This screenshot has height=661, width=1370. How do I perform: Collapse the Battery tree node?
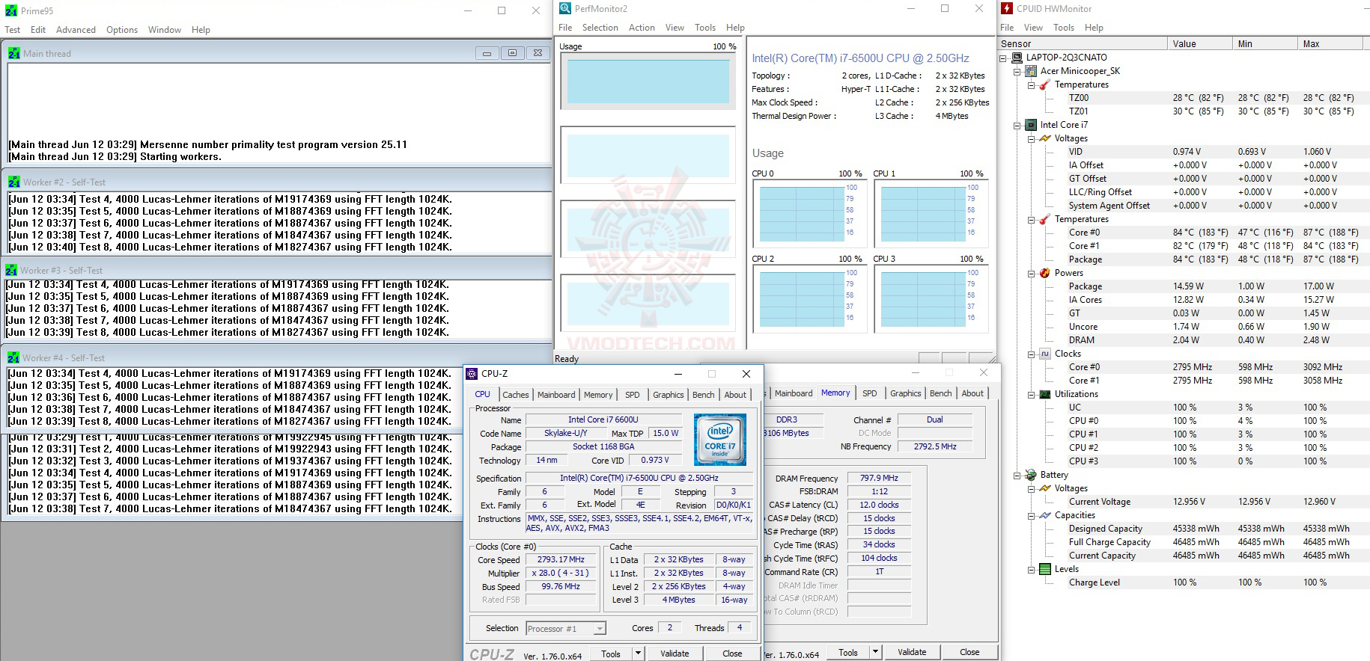coord(1017,475)
